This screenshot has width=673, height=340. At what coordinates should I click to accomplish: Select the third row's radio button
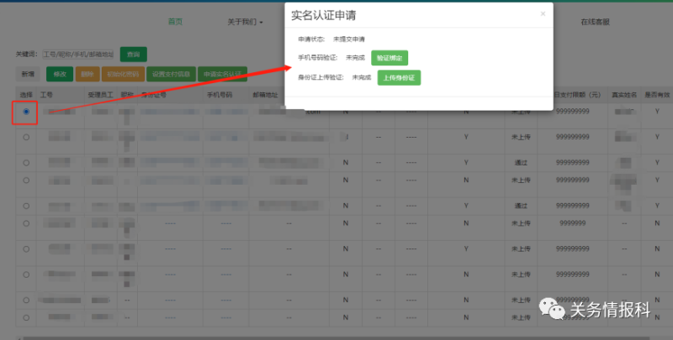coord(26,160)
